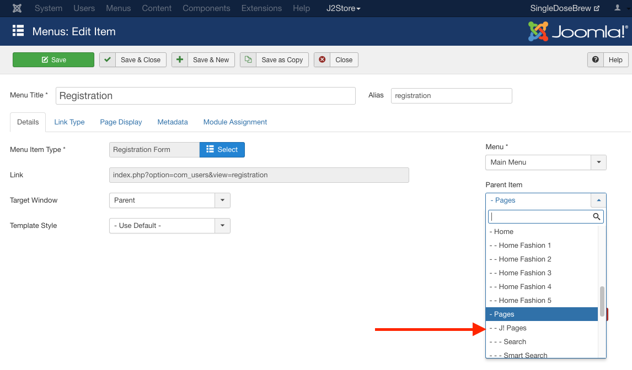The height and width of the screenshot is (370, 632).
Task: Click the Save & New plus icon
Action: [x=180, y=60]
